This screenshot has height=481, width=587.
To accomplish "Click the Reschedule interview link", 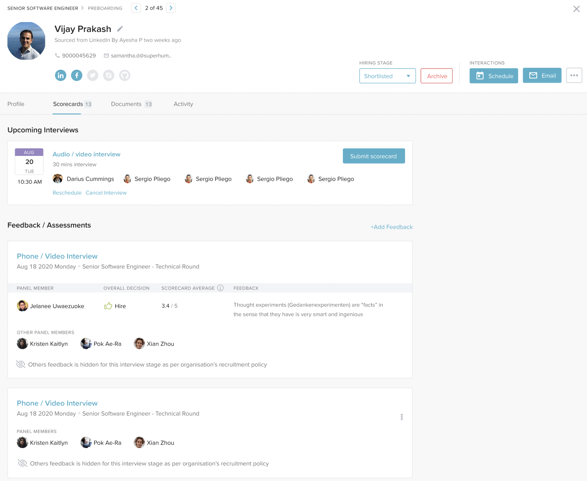I will 67,193.
